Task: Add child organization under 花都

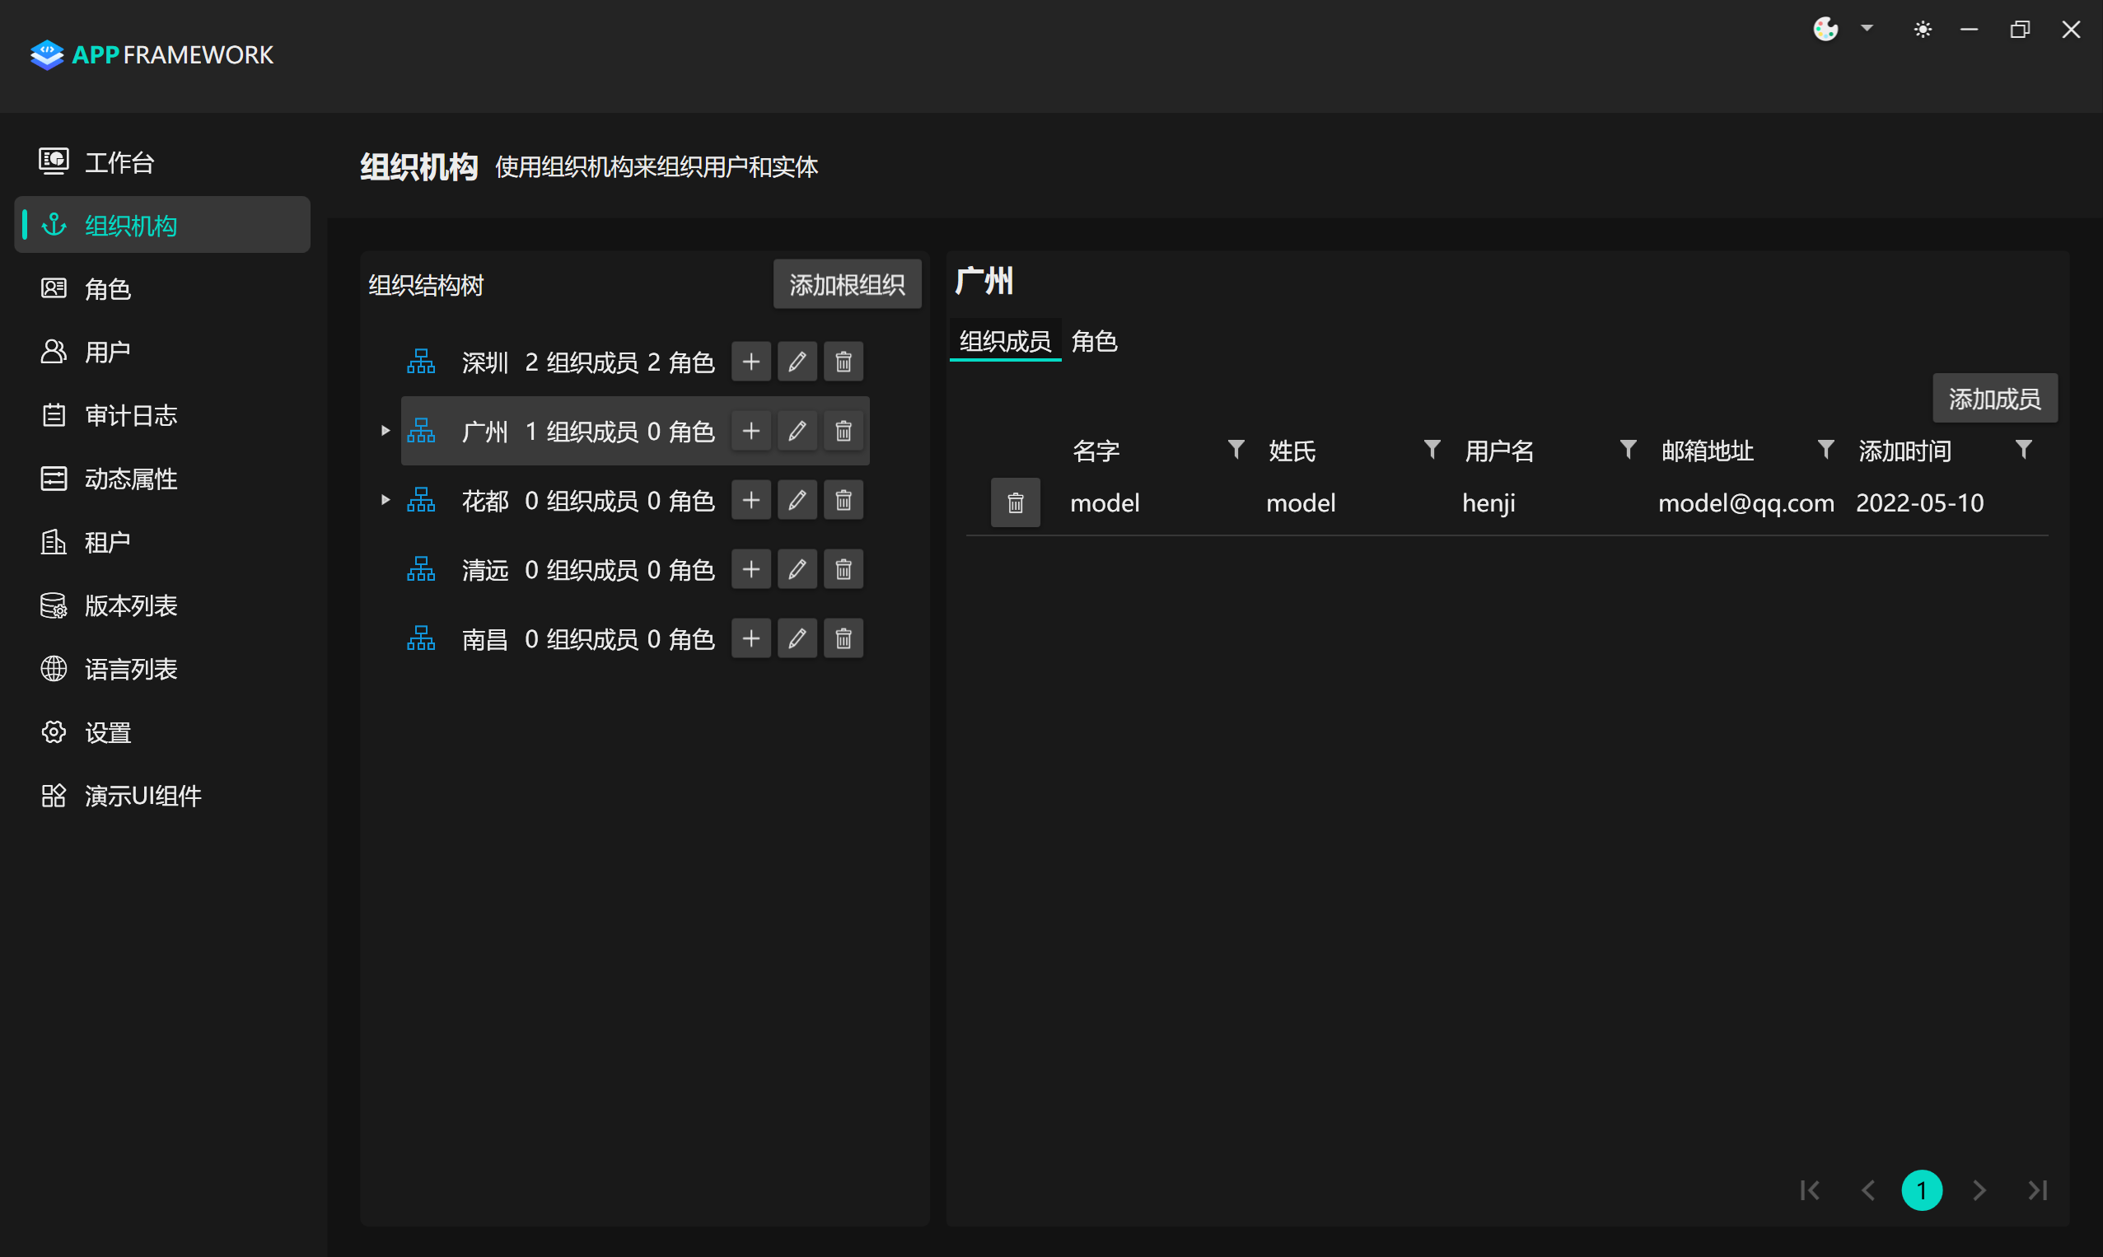Action: coord(750,501)
